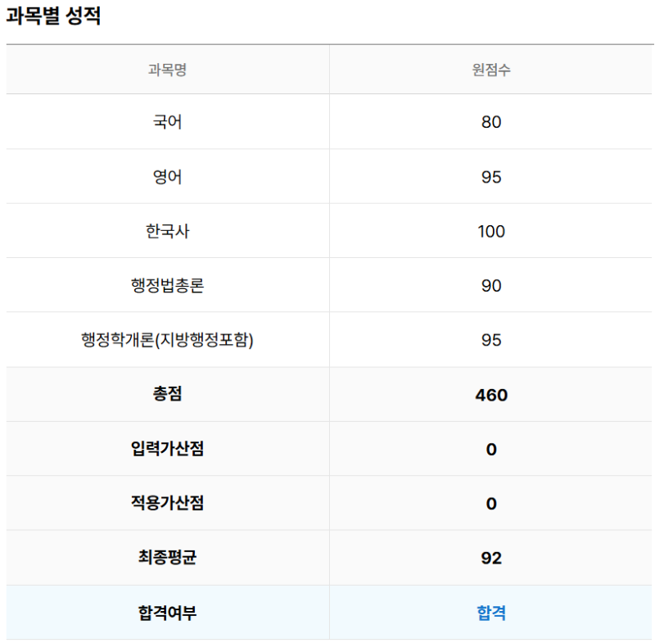This screenshot has width=655, height=643.
Task: Click the 합격여부 row label
Action: tap(168, 613)
